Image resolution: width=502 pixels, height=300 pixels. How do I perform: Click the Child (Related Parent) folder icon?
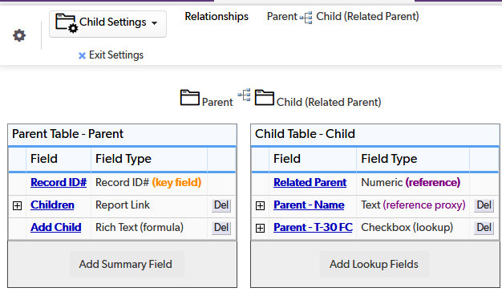[264, 98]
